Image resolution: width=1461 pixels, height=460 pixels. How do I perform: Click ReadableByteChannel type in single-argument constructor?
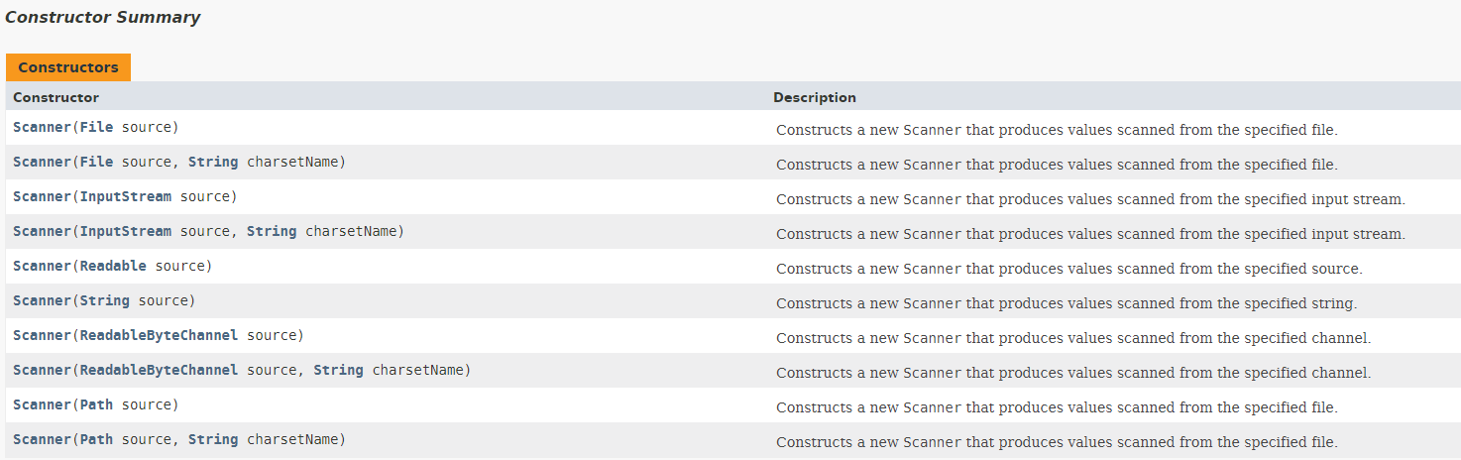coord(159,335)
